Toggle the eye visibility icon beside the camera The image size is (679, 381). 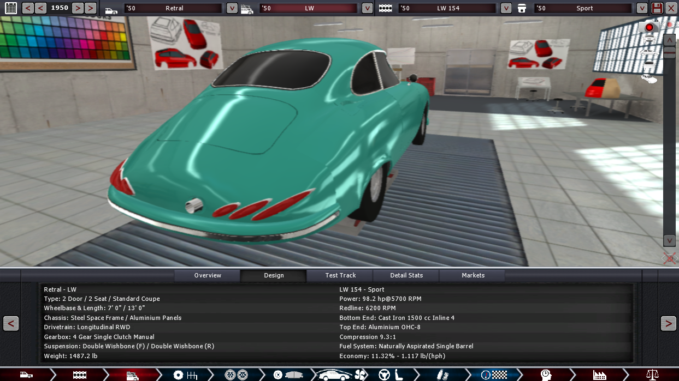click(x=668, y=25)
